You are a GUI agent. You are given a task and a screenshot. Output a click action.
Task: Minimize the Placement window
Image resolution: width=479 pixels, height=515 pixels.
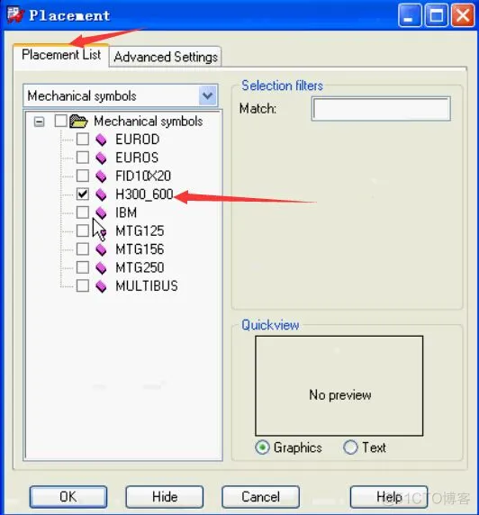[x=410, y=15]
